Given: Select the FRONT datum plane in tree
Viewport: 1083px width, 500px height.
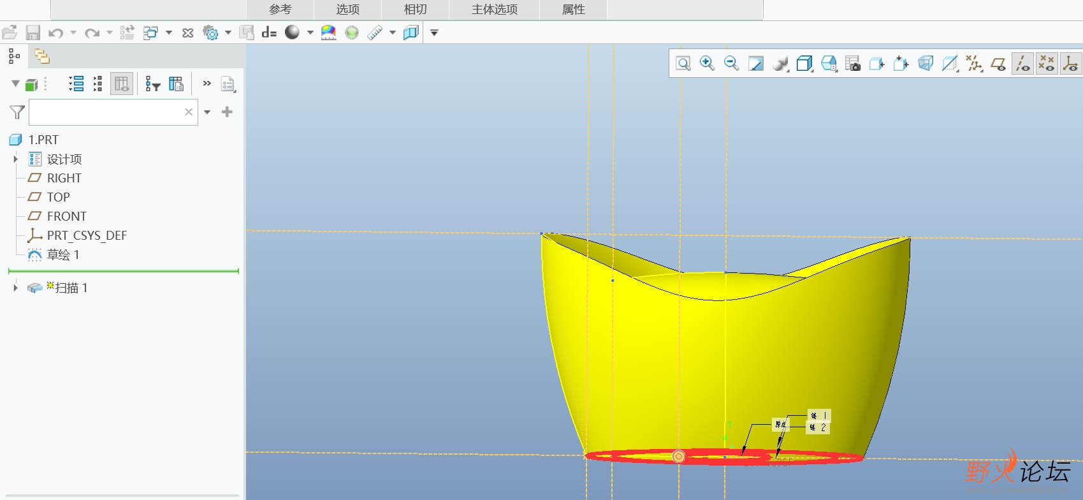Looking at the screenshot, I should point(57,216).
